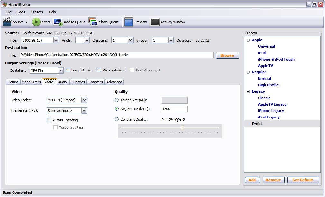Check the iPod 5G support box
This screenshot has height=197, width=325.
coord(132,70)
